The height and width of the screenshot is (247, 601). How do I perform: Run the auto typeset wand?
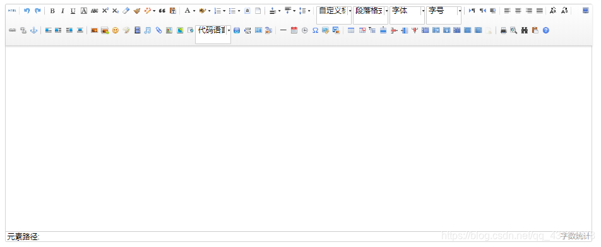[148, 11]
